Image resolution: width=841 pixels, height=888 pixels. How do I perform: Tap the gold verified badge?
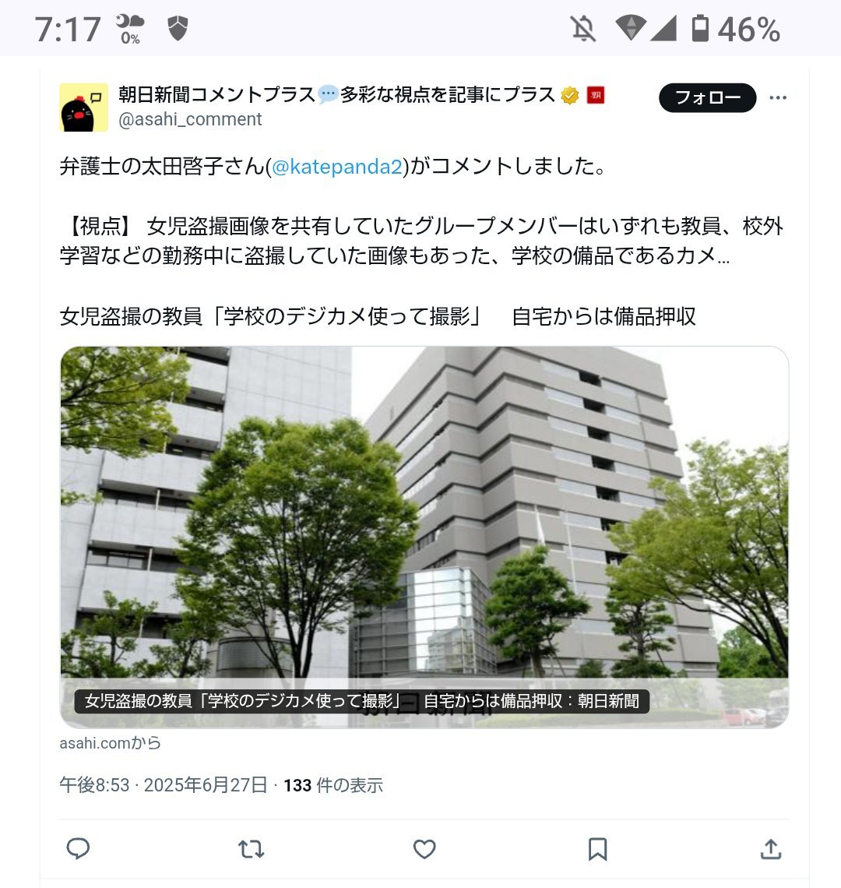(570, 95)
